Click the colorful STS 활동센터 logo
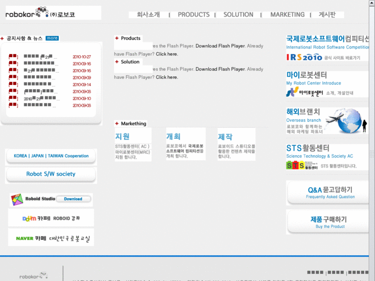The height and width of the screenshot is (281, 375). click(x=302, y=166)
